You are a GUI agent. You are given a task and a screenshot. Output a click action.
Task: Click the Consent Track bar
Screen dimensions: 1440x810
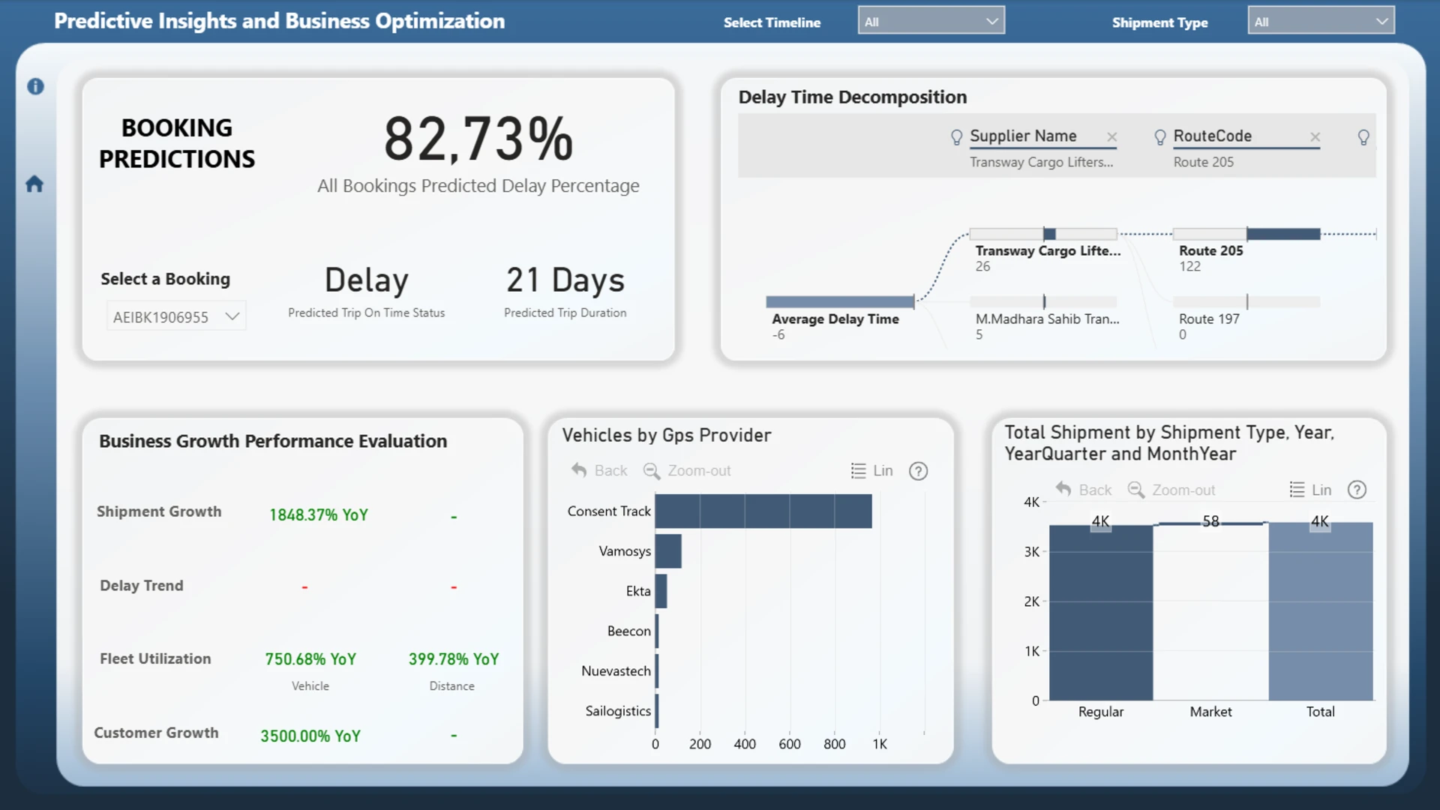[x=762, y=511]
